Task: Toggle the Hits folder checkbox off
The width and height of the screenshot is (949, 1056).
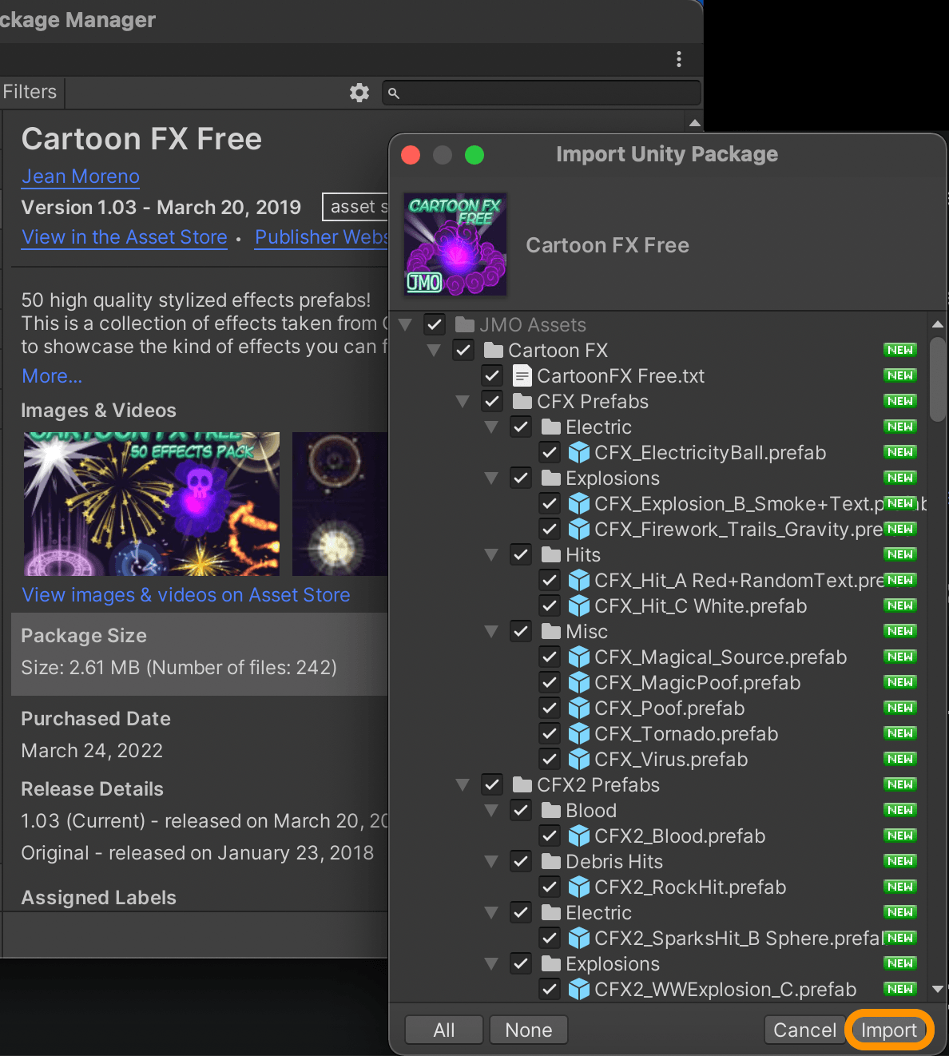Action: click(521, 554)
